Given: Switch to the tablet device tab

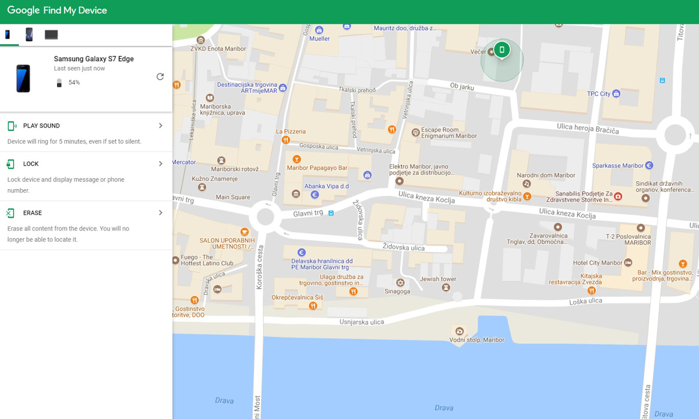Looking at the screenshot, I should (51, 35).
